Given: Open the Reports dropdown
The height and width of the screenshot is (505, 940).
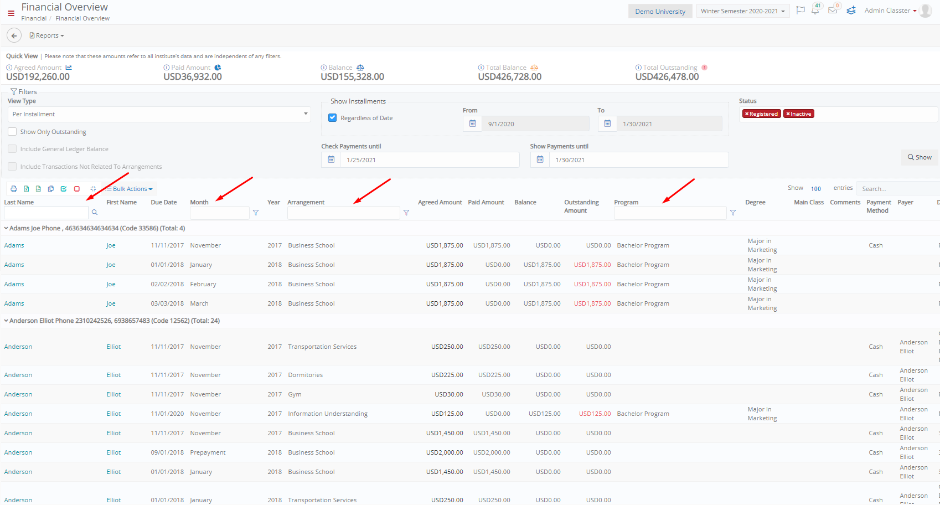Looking at the screenshot, I should (x=47, y=35).
